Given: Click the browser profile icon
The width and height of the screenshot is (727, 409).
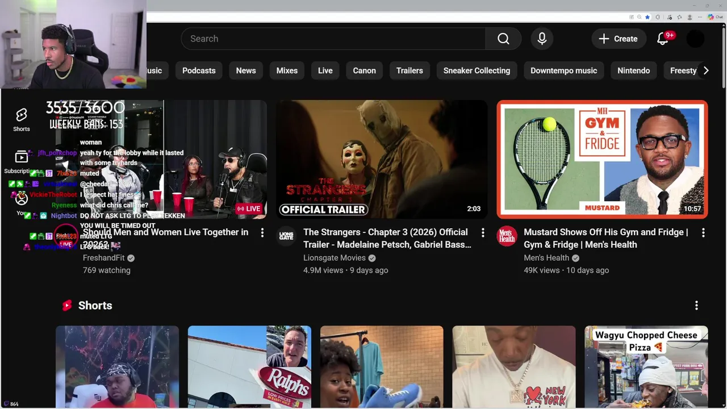Looking at the screenshot, I should tap(690, 17).
